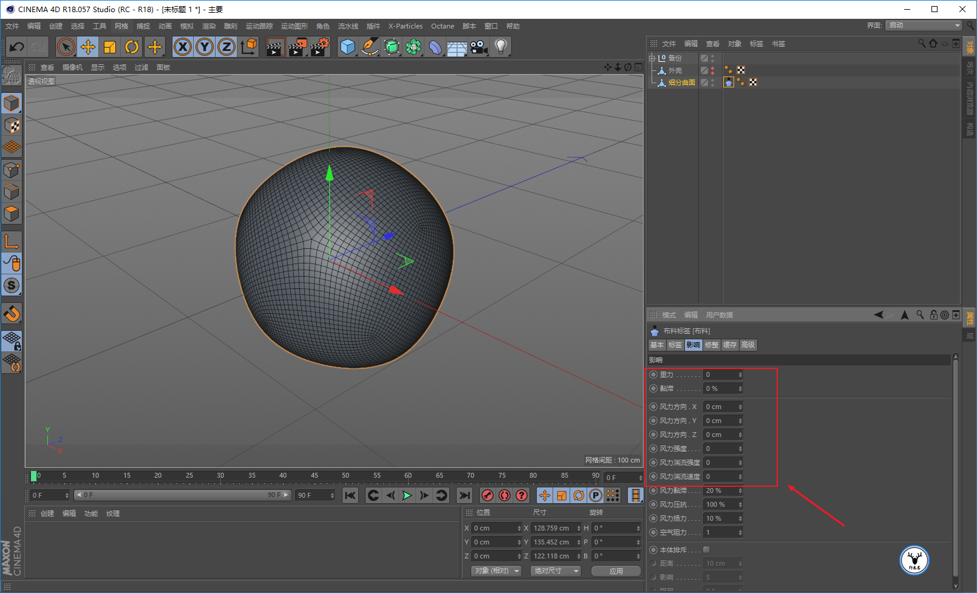Toggle the X axis lock
977x593 pixels.
pyautogui.click(x=183, y=47)
